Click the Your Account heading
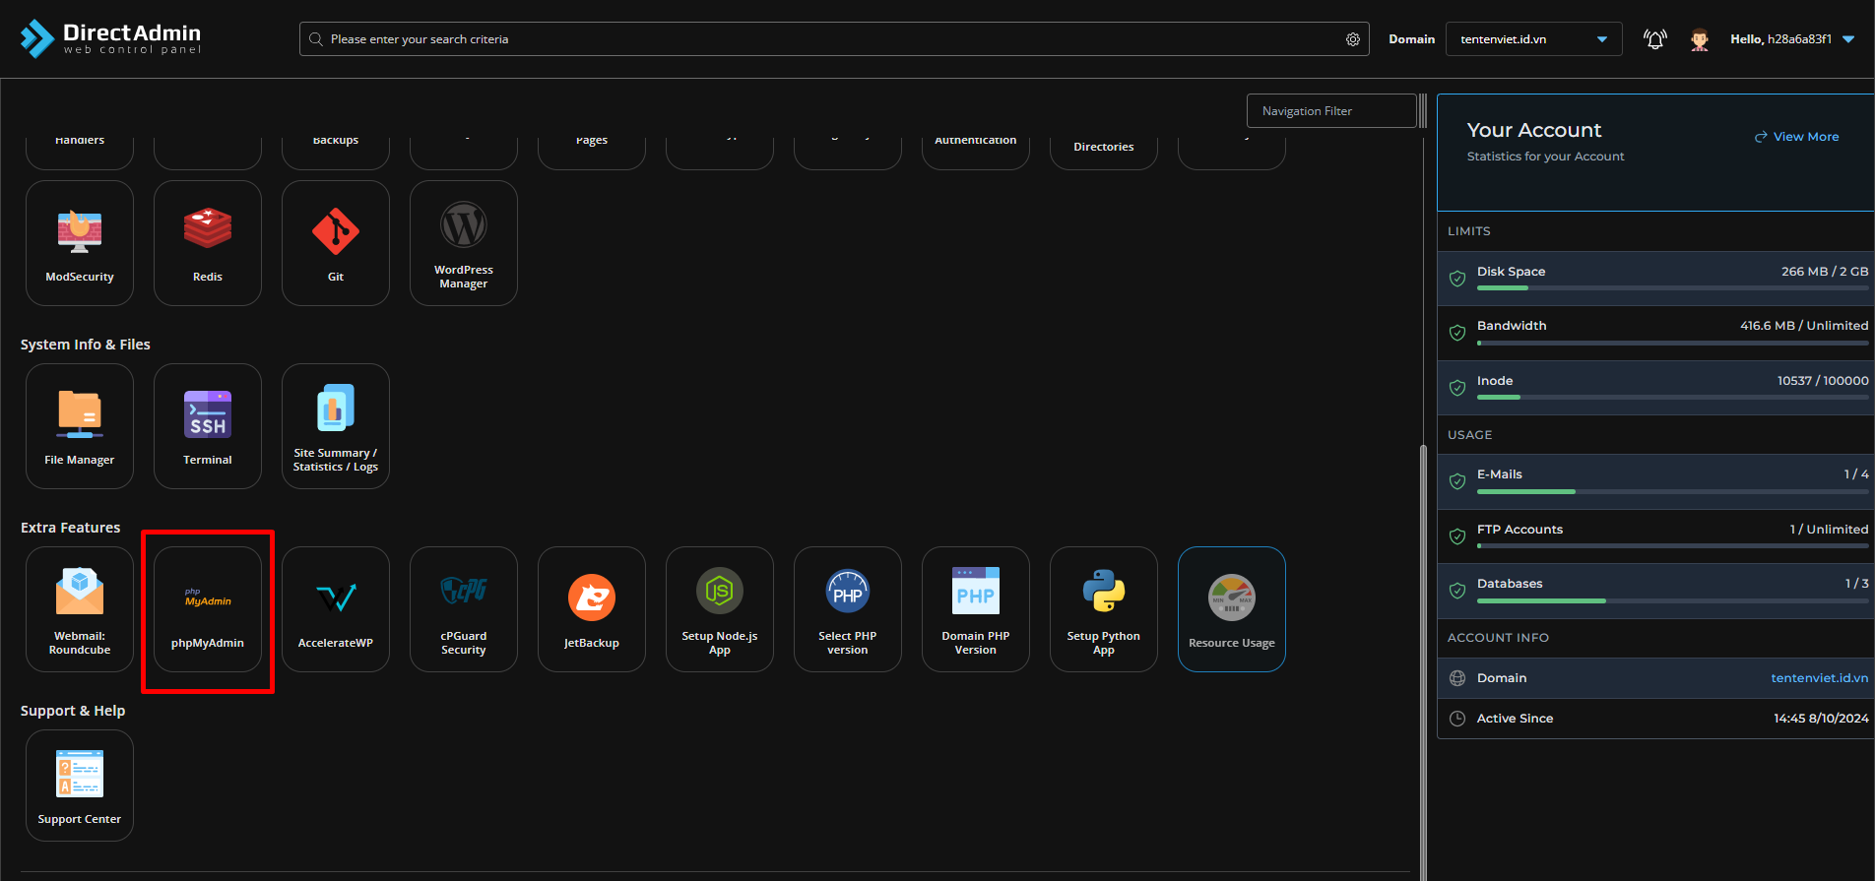Image resolution: width=1875 pixels, height=881 pixels. tap(1533, 130)
